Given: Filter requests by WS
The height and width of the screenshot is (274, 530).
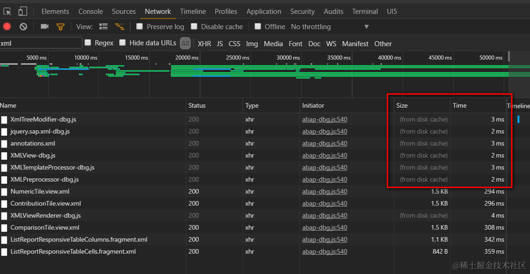Looking at the screenshot, I should coord(331,43).
